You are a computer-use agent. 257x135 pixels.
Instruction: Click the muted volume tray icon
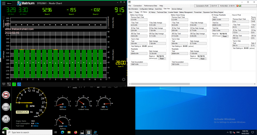(x=233, y=132)
